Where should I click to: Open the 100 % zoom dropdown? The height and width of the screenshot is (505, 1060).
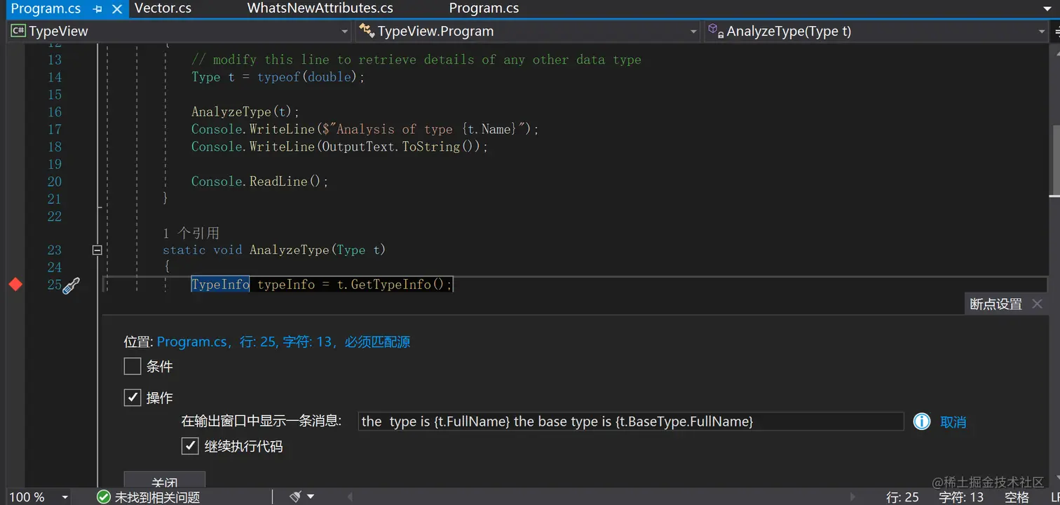point(64,497)
